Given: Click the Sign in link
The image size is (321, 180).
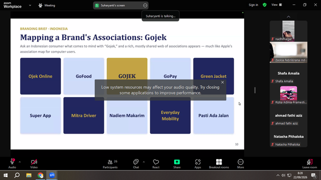Looking at the screenshot, I should coord(253,5).
